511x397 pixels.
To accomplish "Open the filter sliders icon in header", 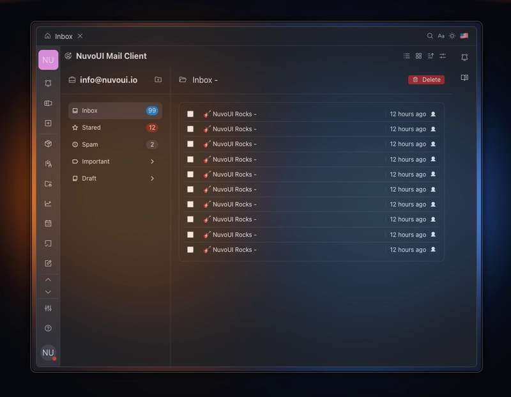I will pos(443,56).
